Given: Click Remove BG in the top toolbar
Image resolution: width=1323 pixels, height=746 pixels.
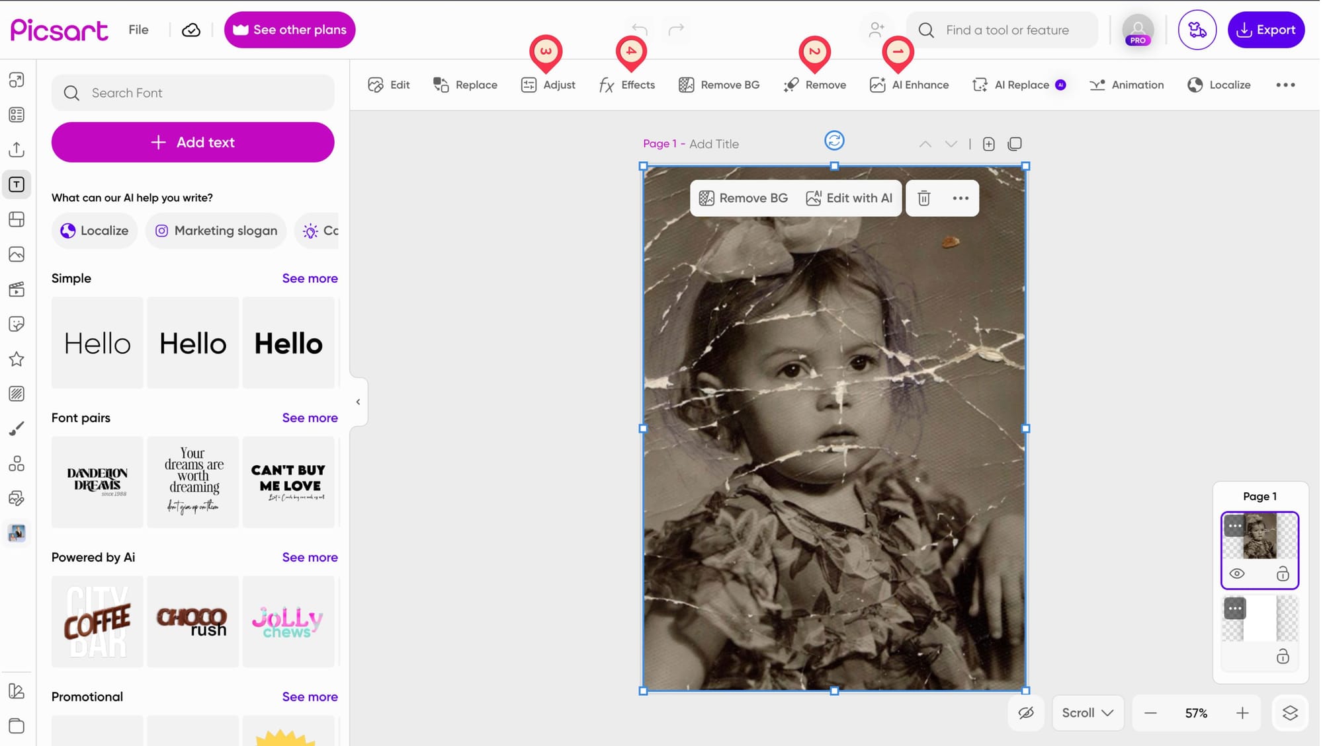Looking at the screenshot, I should [719, 85].
